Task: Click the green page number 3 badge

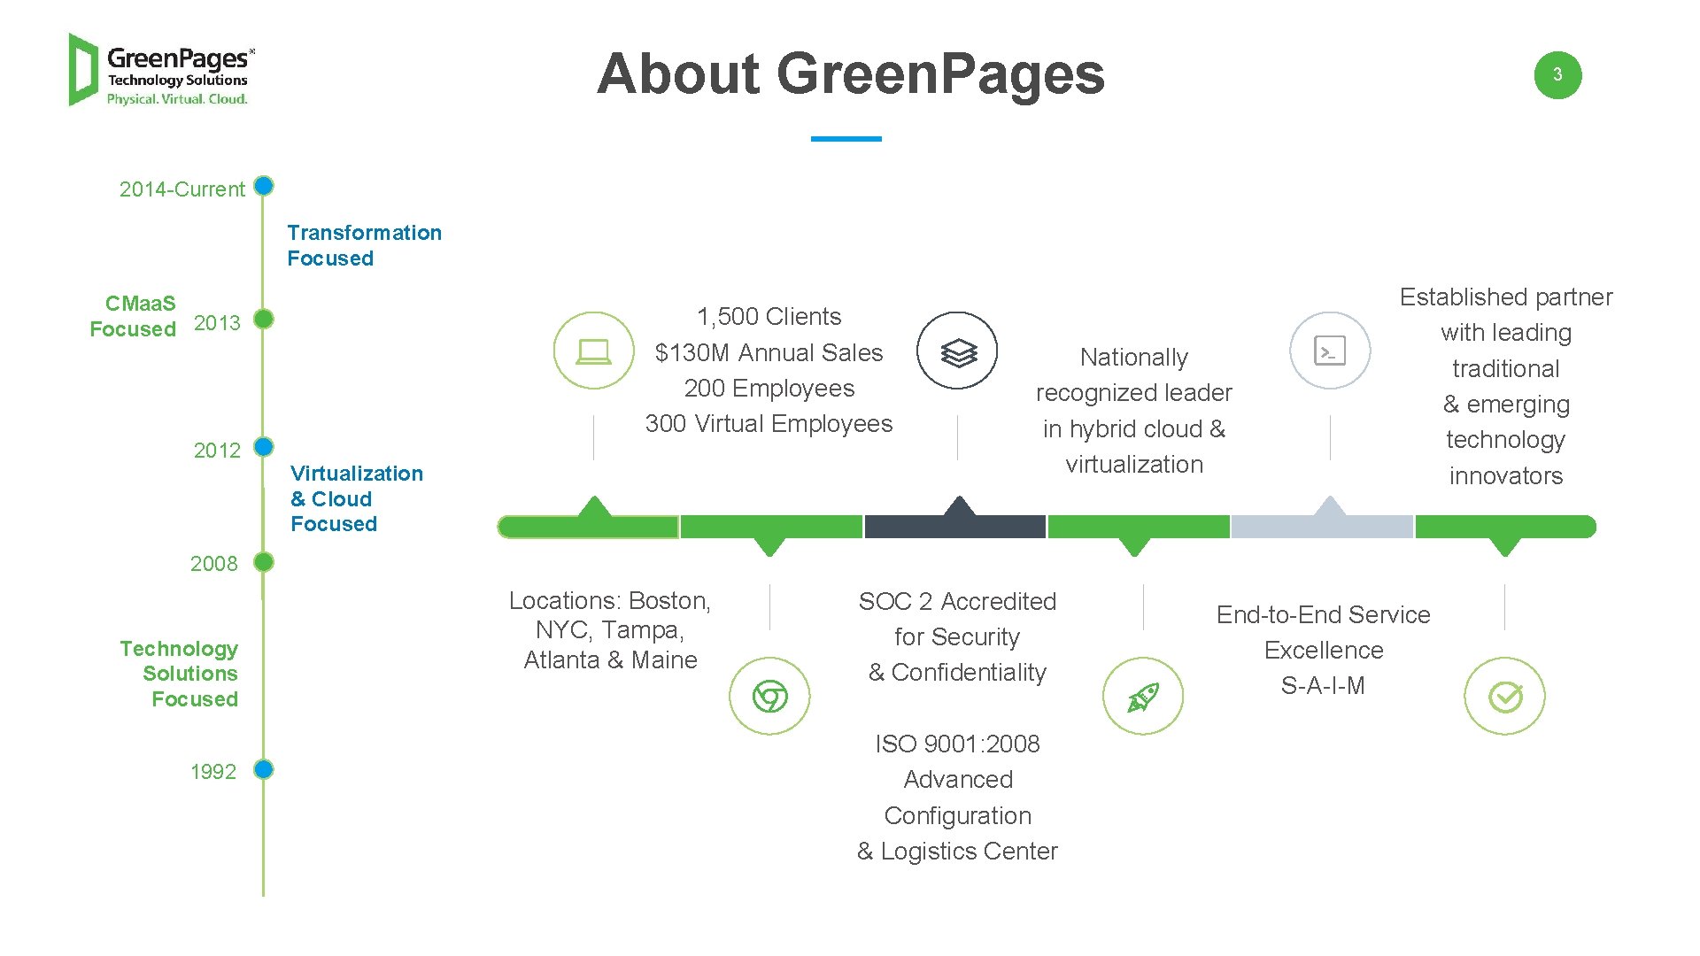Action: (x=1557, y=75)
